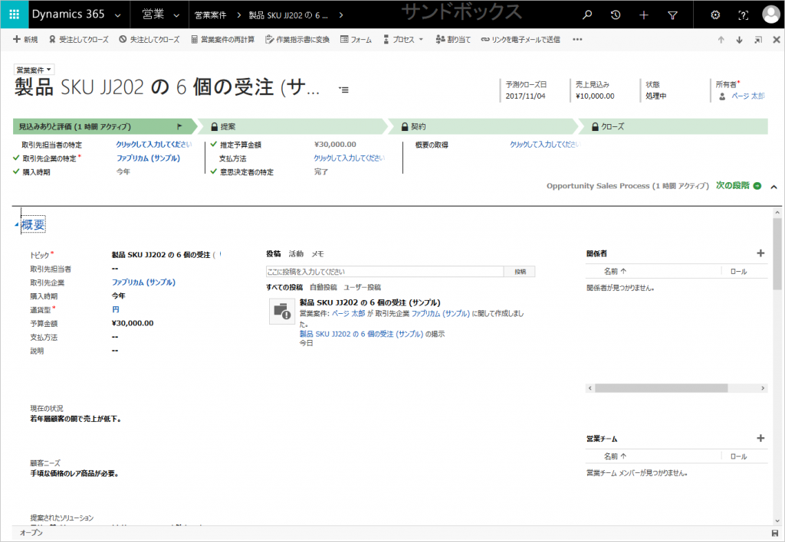Image resolution: width=785 pixels, height=542 pixels.
Task: Click the search magnifier icon
Action: [x=587, y=15]
